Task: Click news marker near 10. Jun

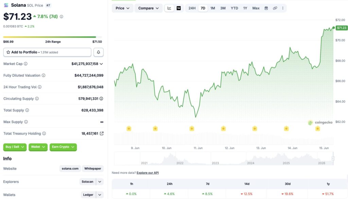Action: 155,128
